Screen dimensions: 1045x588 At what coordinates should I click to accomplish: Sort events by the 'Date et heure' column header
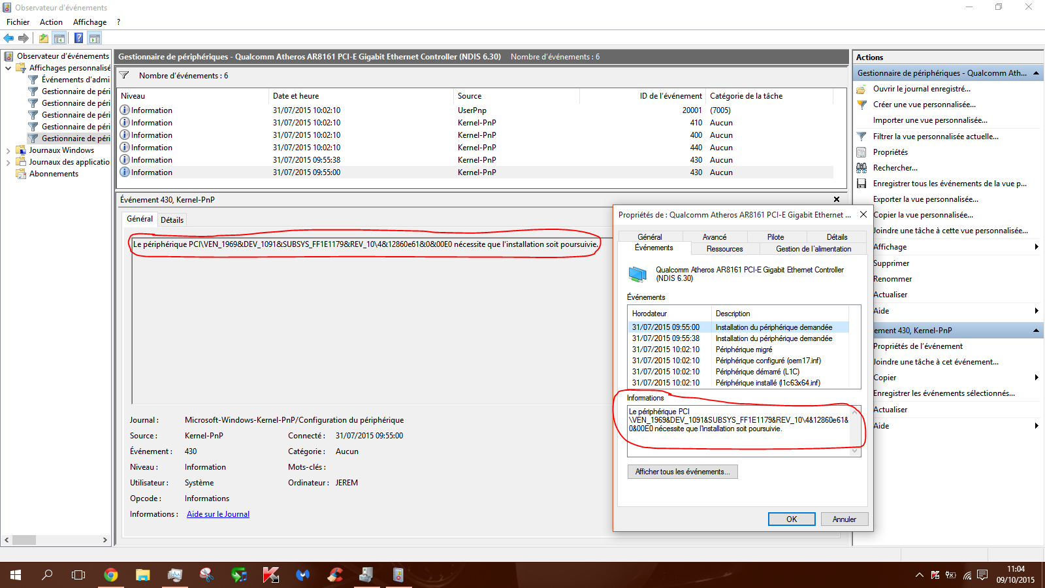pos(361,96)
